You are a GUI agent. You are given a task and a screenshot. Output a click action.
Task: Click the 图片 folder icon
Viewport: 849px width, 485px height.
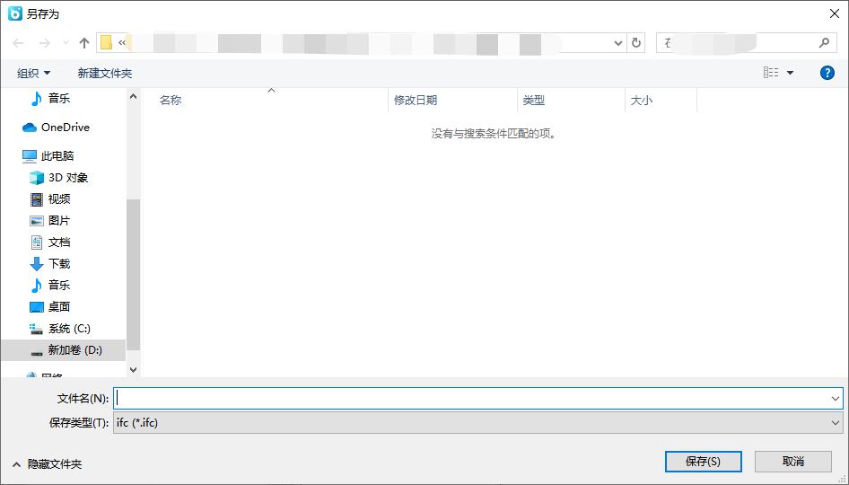36,221
